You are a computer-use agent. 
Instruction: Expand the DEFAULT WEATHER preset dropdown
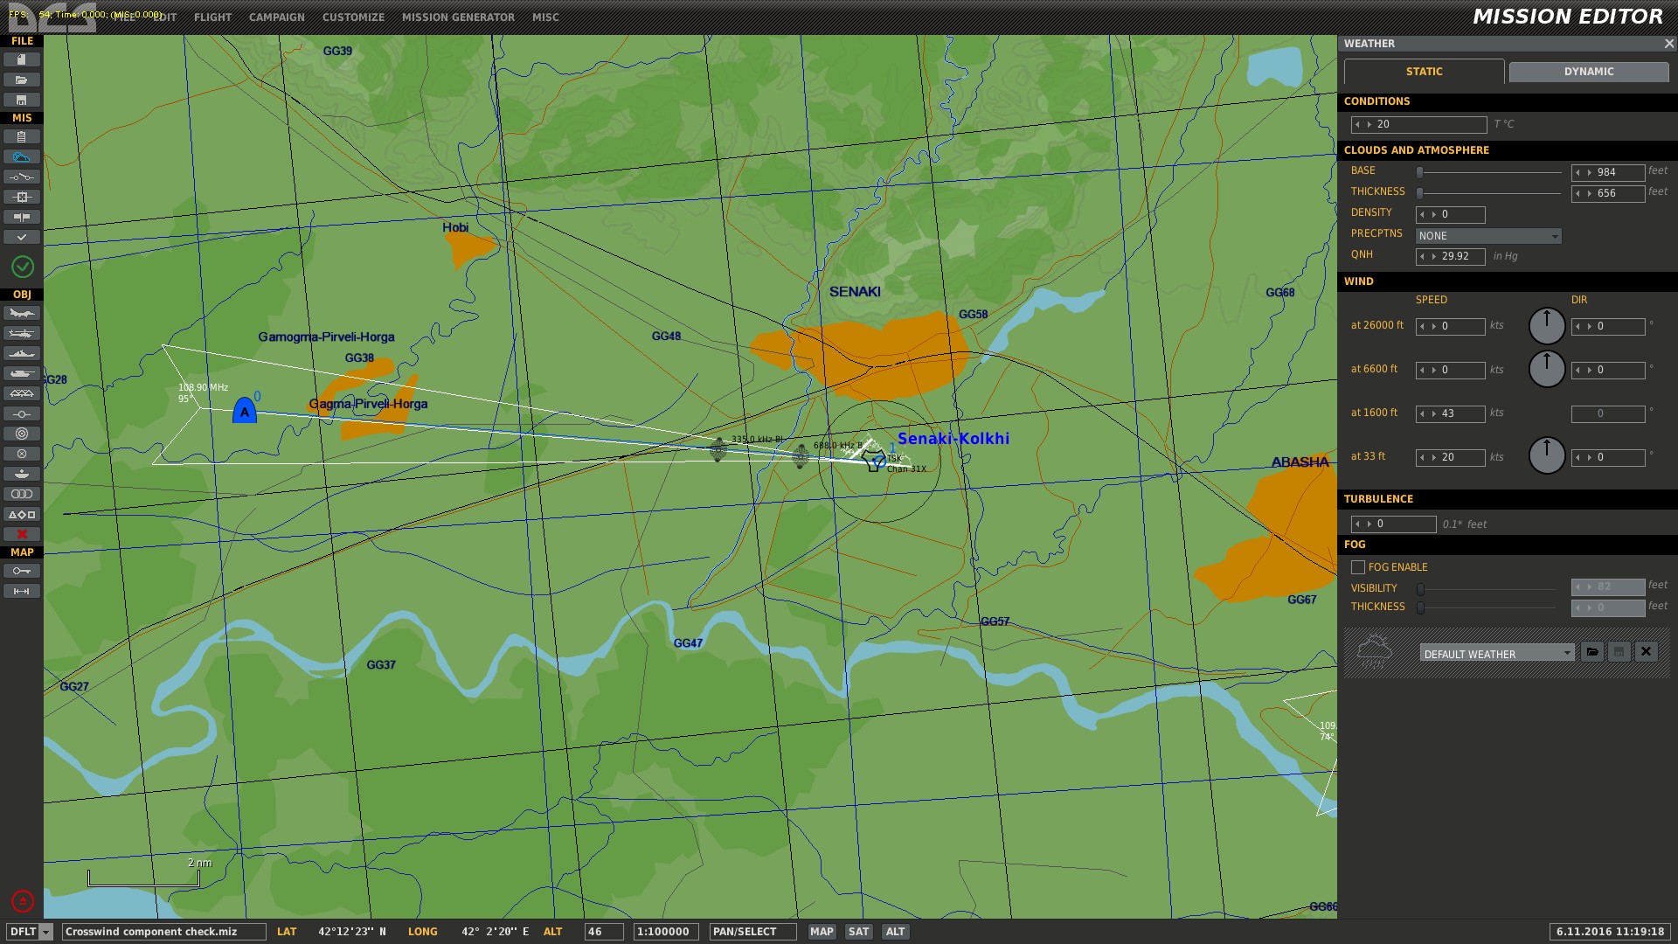click(1497, 653)
